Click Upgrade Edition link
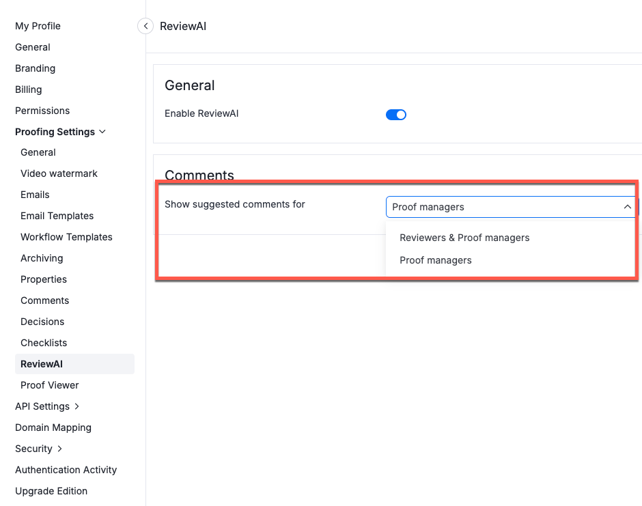 pyautogui.click(x=51, y=491)
